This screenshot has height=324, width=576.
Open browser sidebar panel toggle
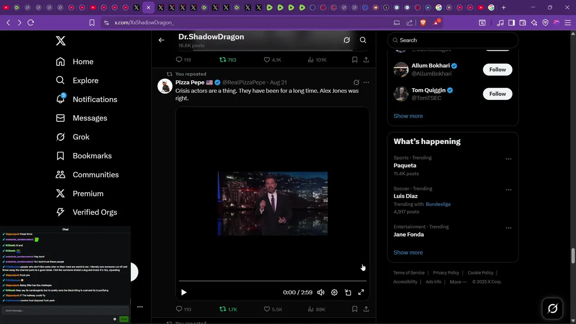[x=512, y=22]
